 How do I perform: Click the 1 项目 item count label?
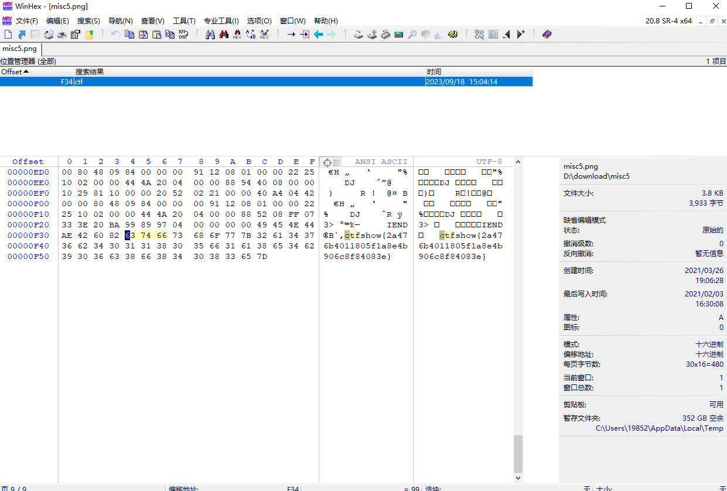tap(716, 61)
